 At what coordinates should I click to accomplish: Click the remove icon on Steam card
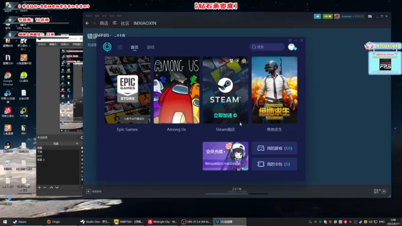click(244, 61)
